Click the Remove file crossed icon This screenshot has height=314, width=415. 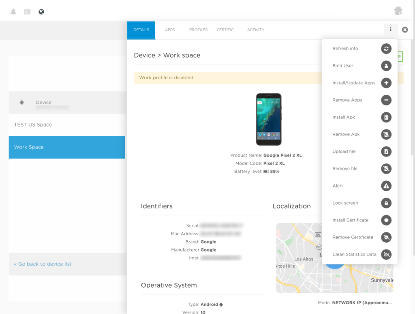(386, 168)
